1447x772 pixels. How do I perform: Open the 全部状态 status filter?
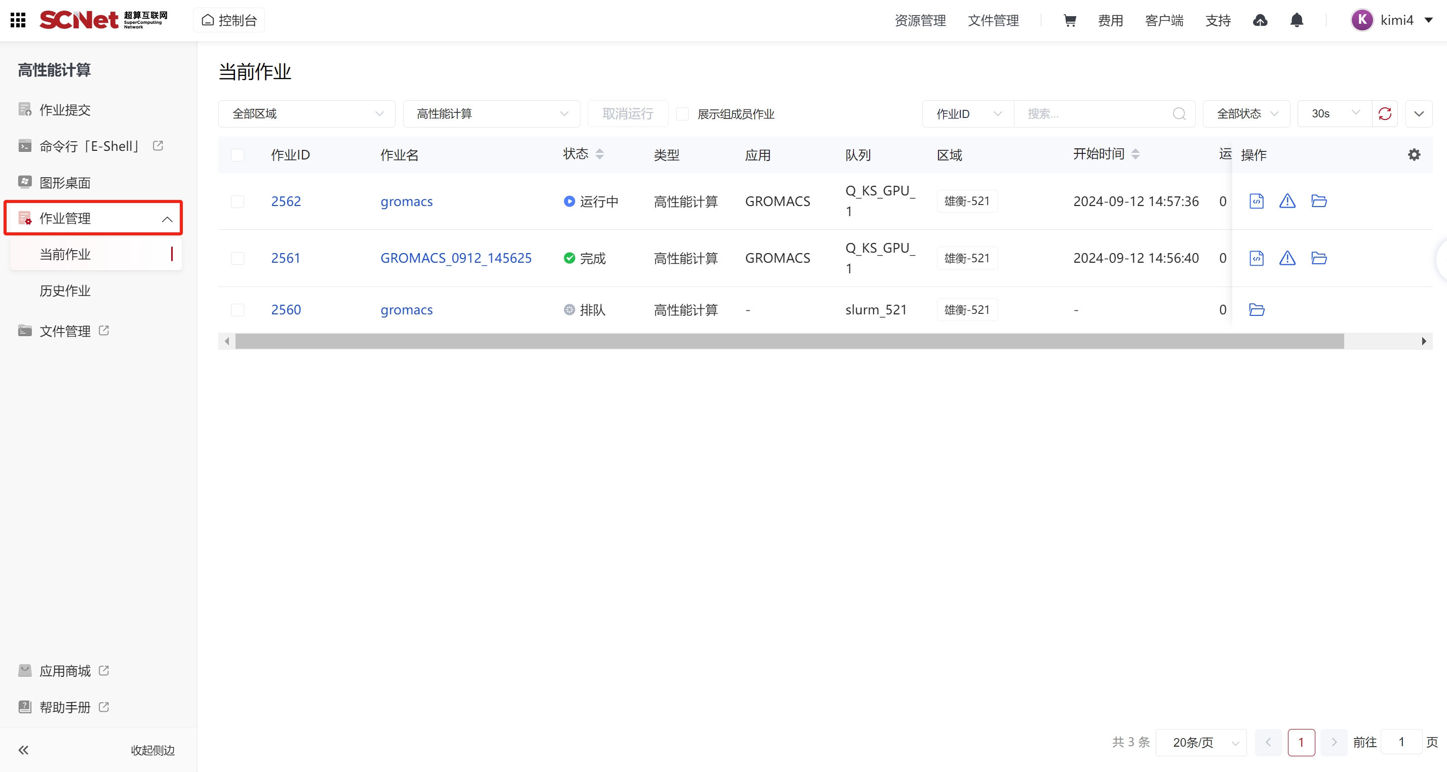coord(1246,114)
